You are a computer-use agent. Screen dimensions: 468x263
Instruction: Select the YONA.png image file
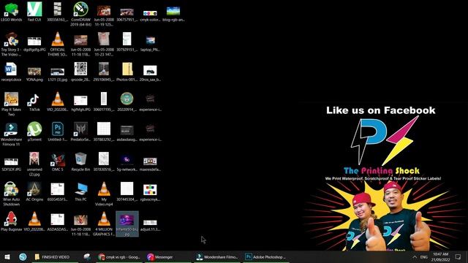34,74
